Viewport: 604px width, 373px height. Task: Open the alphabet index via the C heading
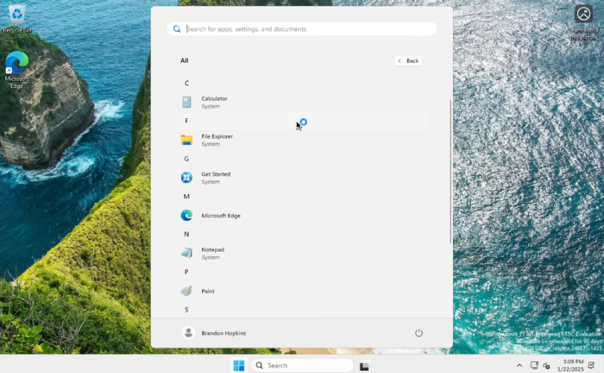click(x=186, y=82)
